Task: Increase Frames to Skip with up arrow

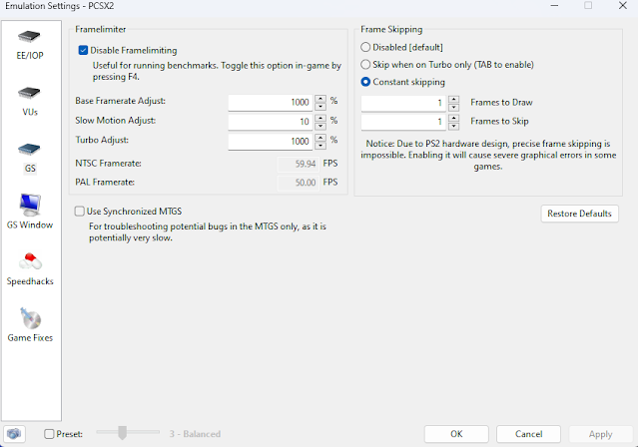Action: pyautogui.click(x=454, y=119)
